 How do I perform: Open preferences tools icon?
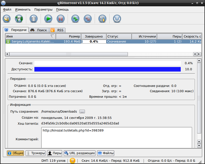pos(102,19)
